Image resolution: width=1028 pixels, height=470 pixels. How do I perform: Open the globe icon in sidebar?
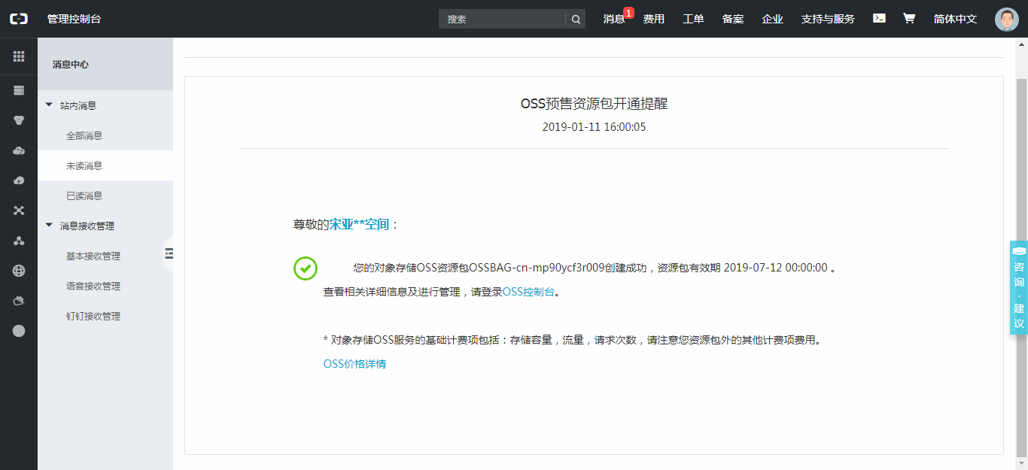click(x=19, y=271)
